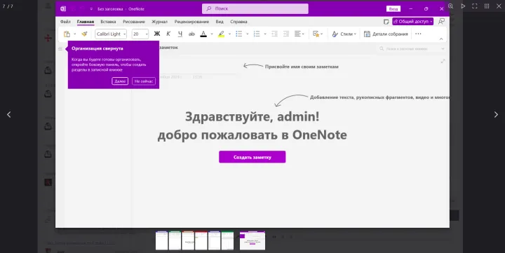Click the Создать заметку button
505x253 pixels.
[x=252, y=157]
